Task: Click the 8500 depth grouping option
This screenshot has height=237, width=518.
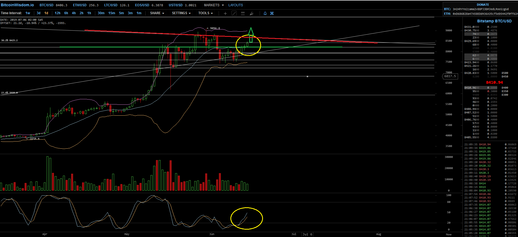Action: point(505,73)
